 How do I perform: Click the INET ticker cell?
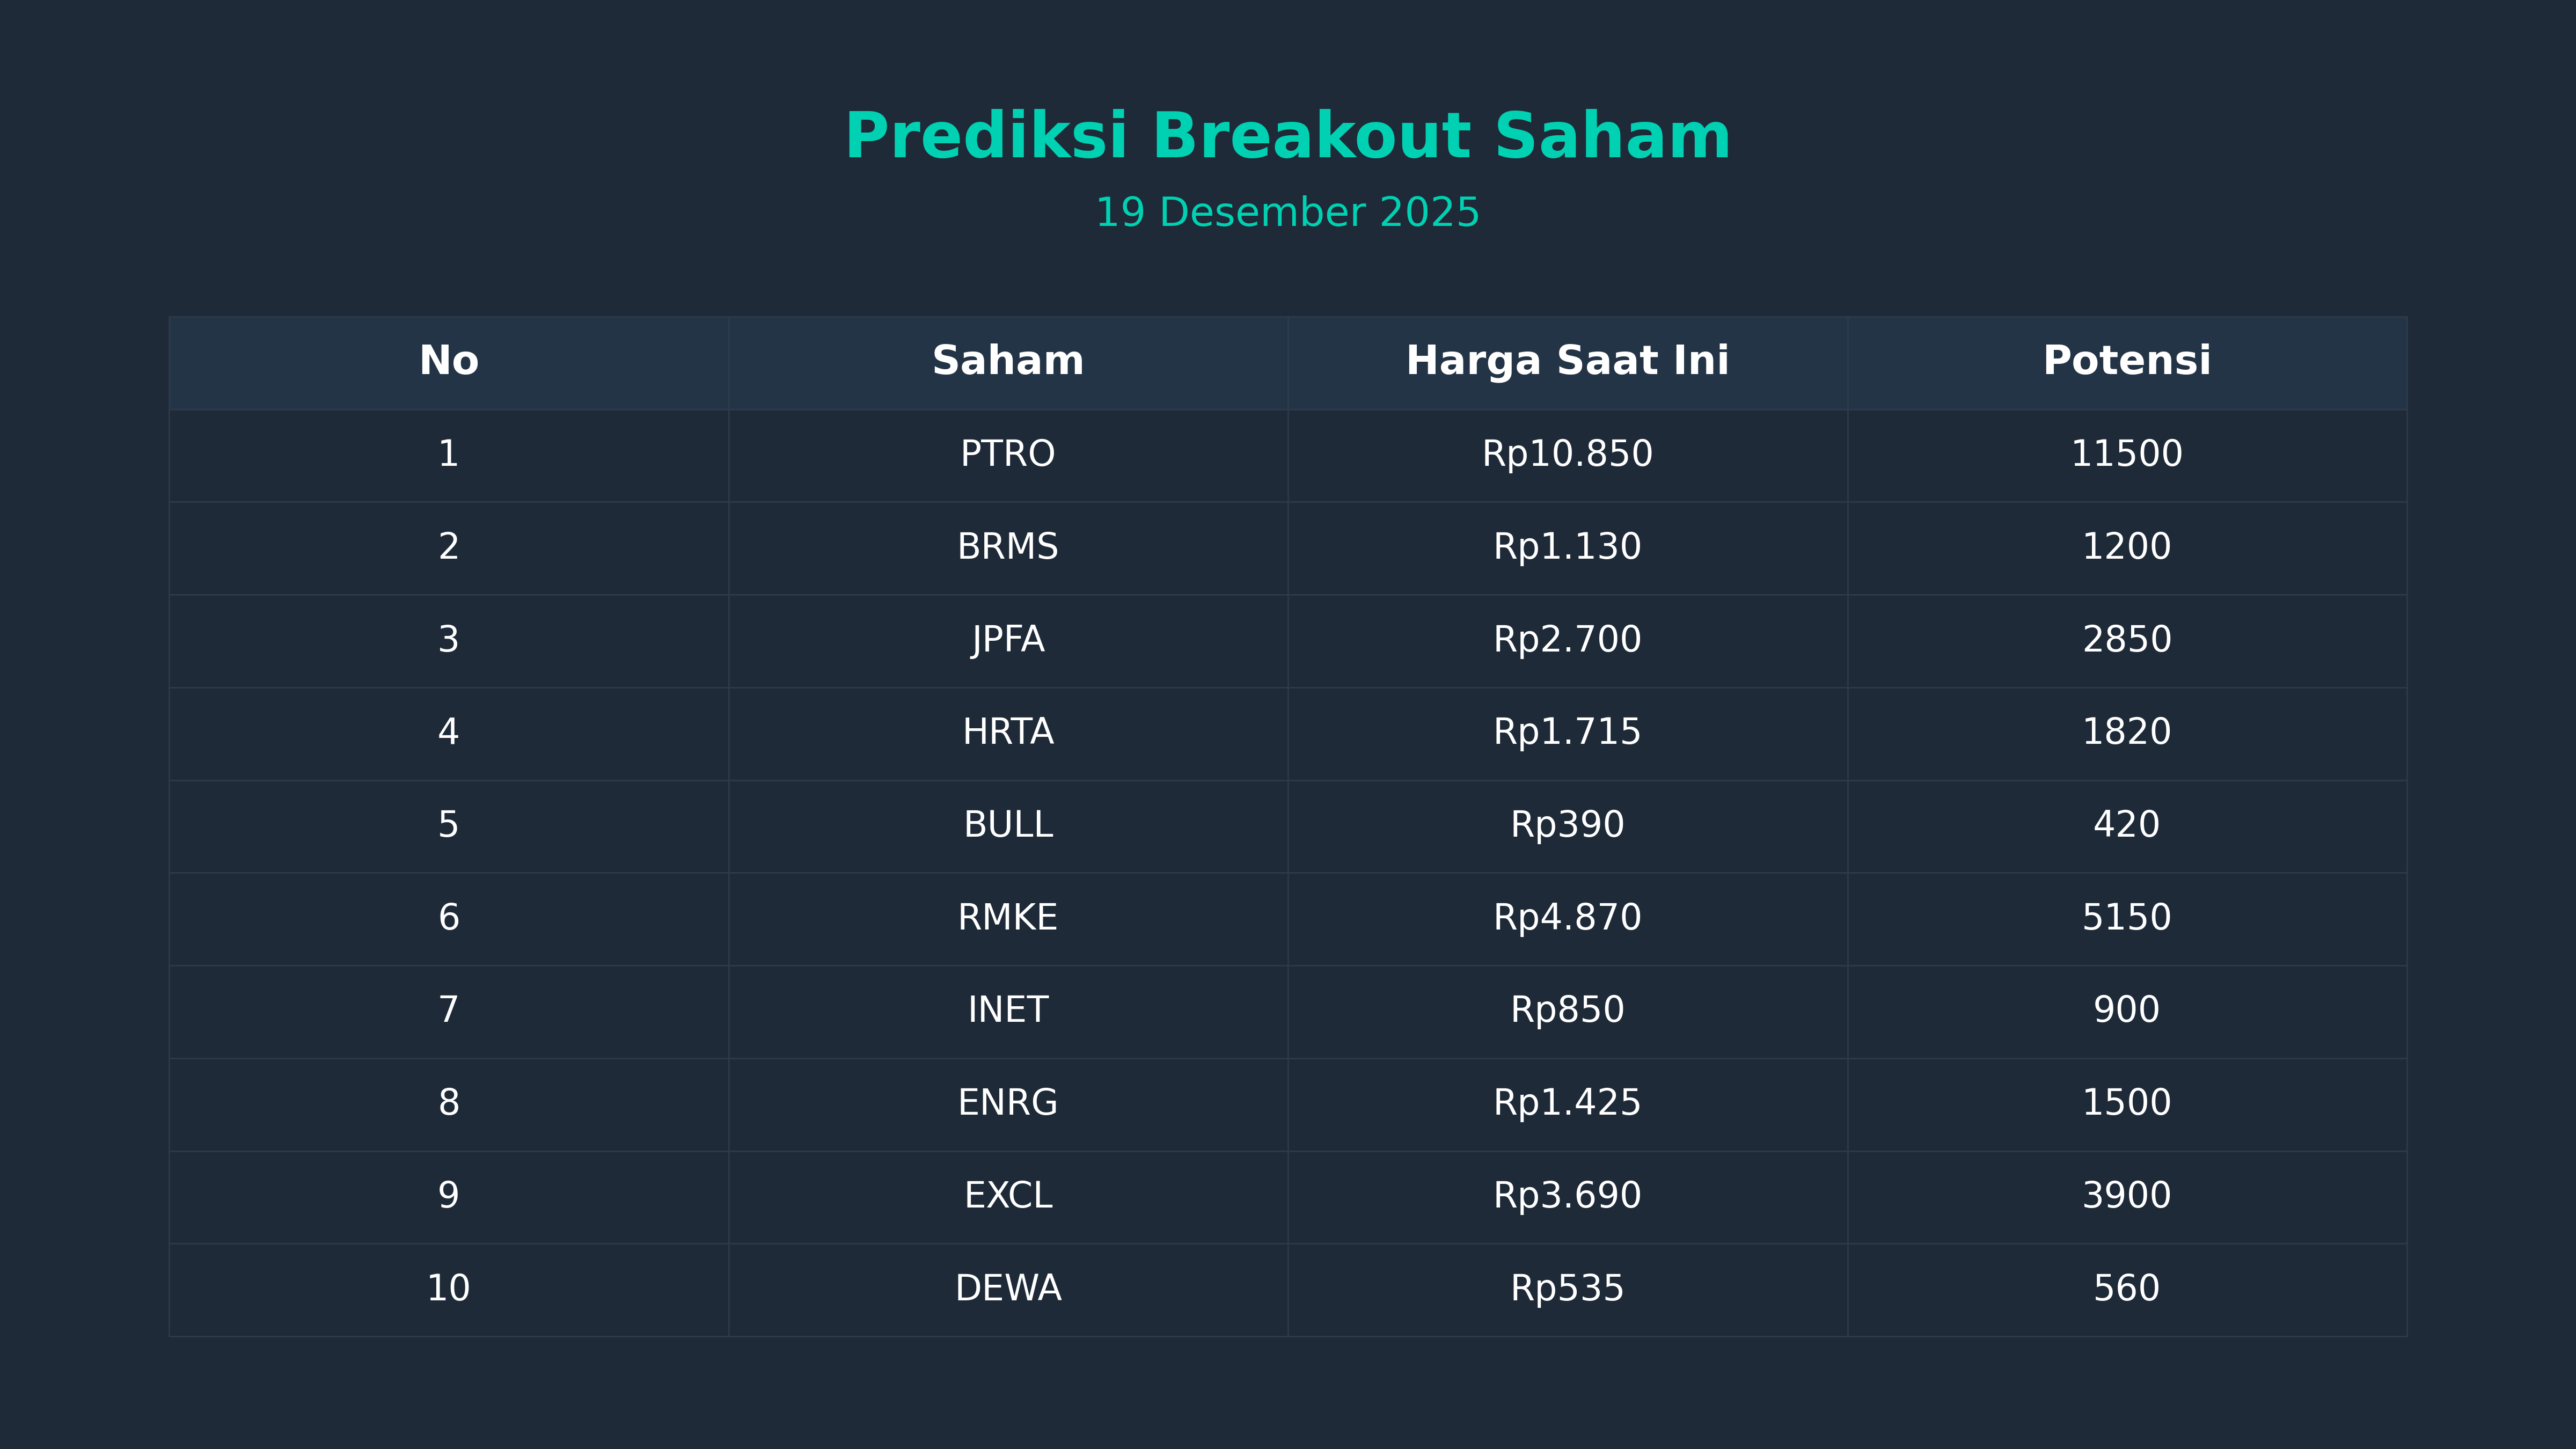pyautogui.click(x=1008, y=1010)
